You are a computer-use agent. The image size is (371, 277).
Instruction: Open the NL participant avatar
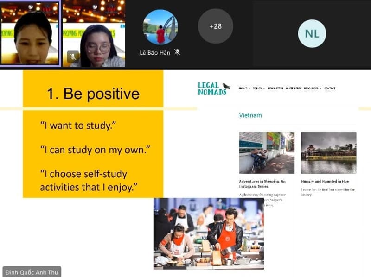312,33
